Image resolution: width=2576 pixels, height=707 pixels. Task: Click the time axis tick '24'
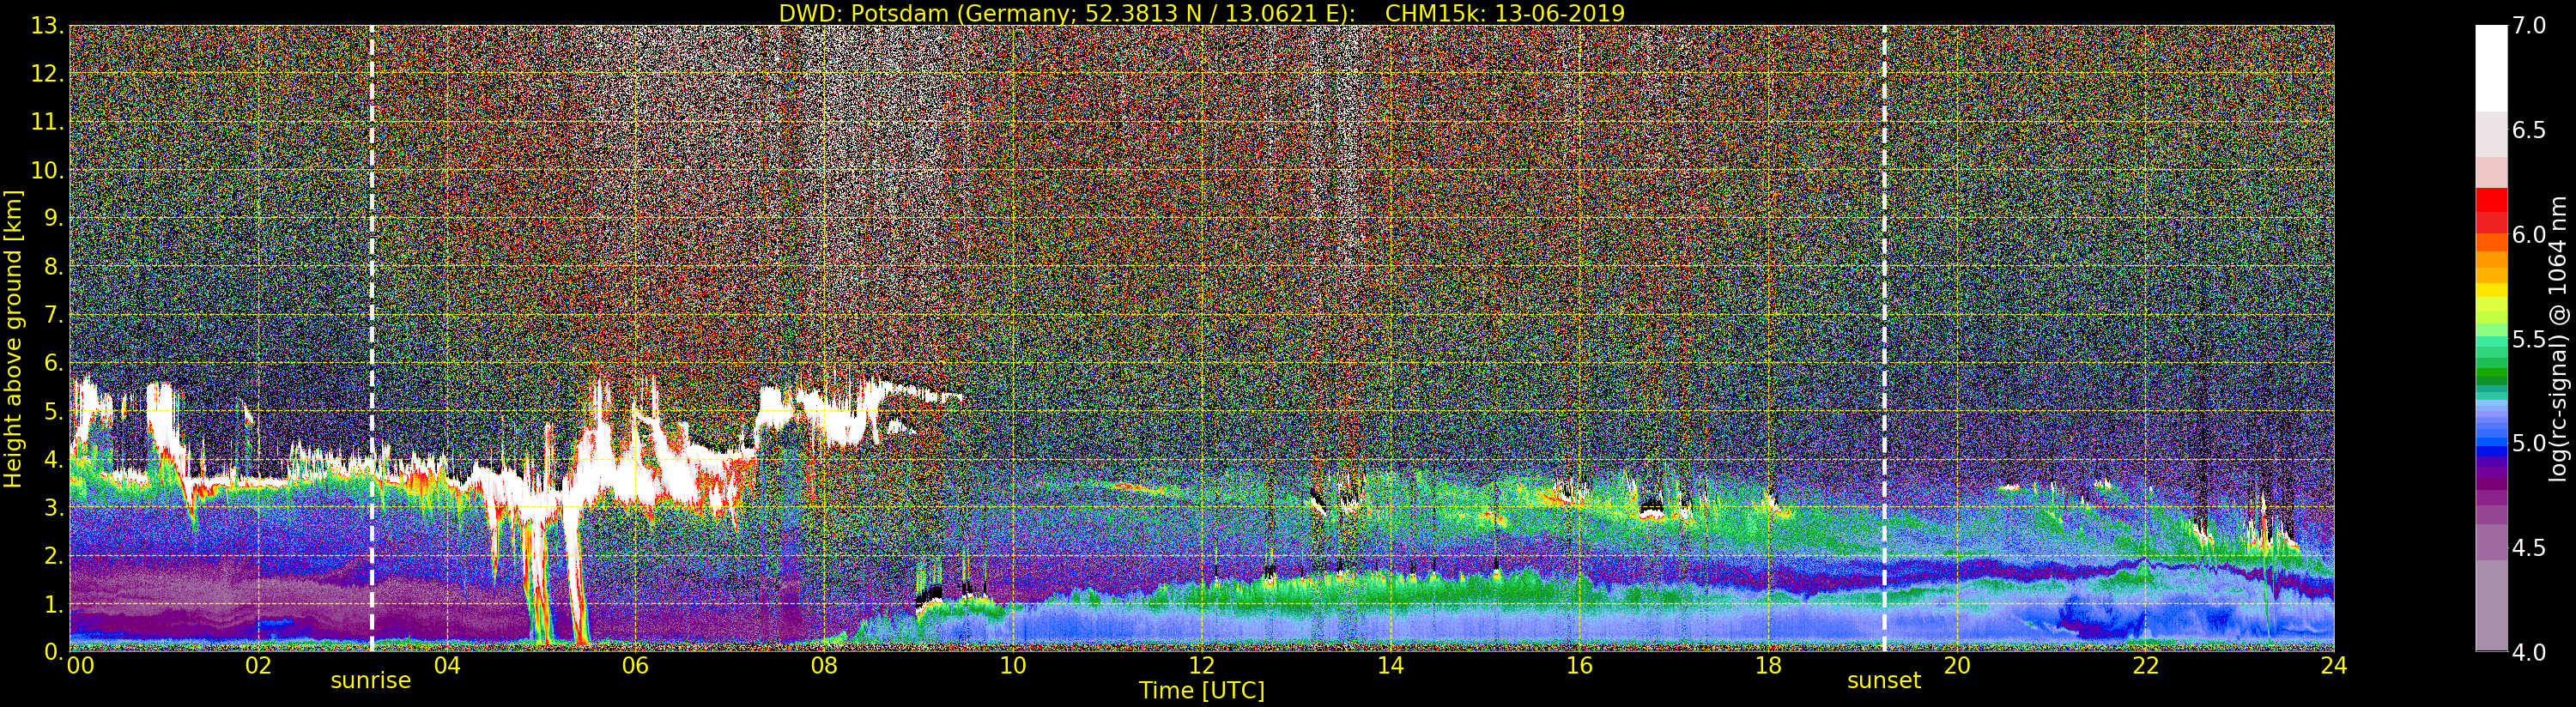[x=2333, y=666]
